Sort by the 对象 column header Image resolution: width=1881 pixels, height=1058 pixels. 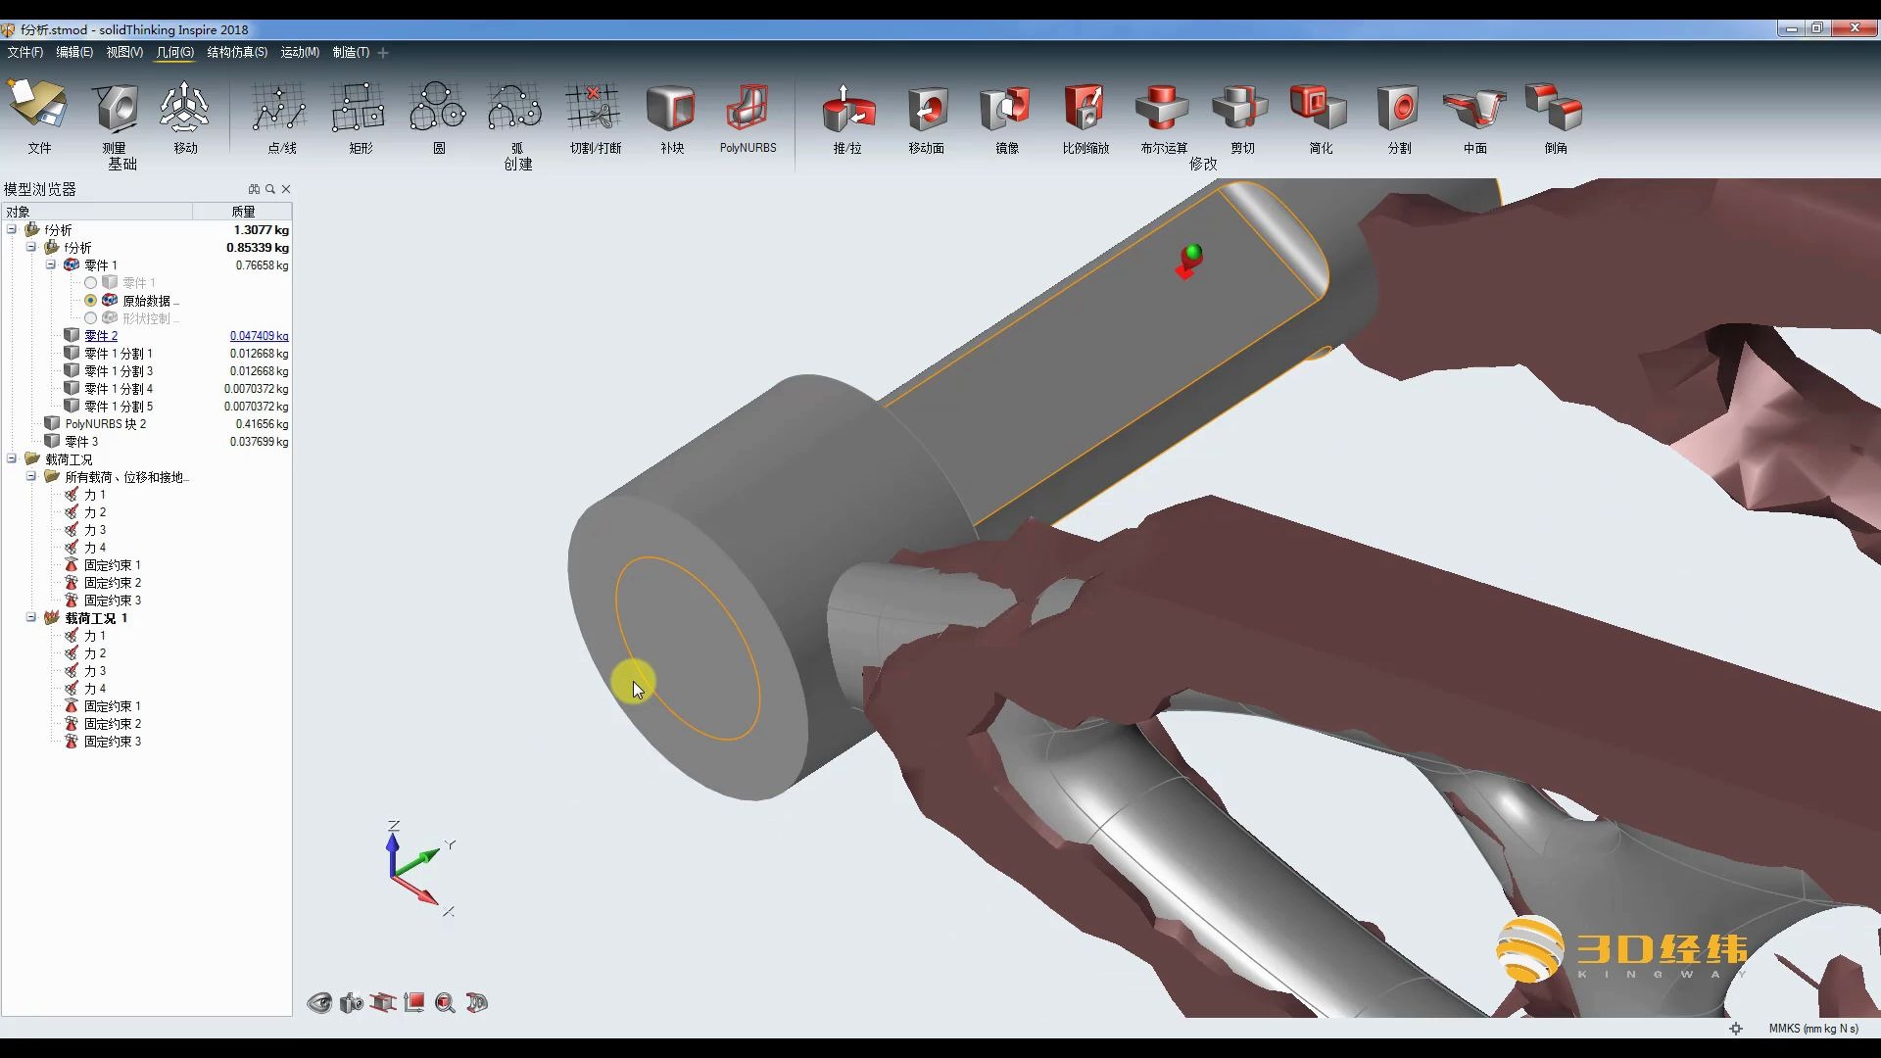pyautogui.click(x=97, y=212)
